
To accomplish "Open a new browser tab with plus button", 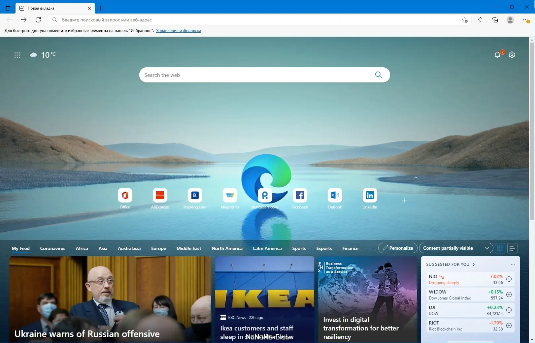I will 101,8.
